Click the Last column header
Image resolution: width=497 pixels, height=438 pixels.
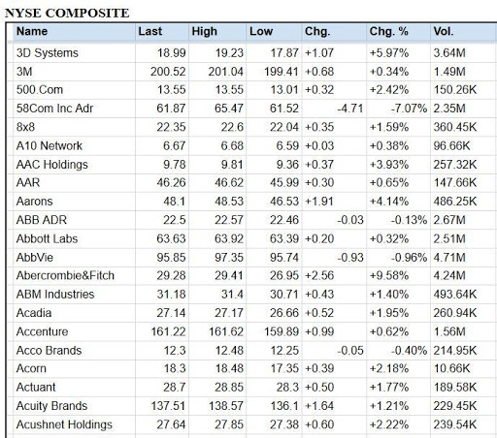click(150, 31)
